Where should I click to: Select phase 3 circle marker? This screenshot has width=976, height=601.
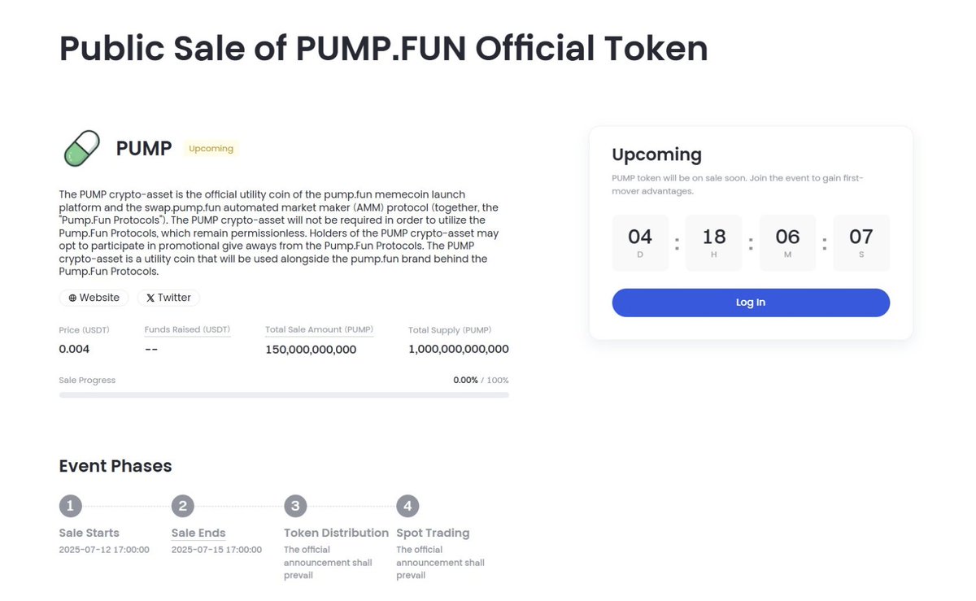(295, 506)
